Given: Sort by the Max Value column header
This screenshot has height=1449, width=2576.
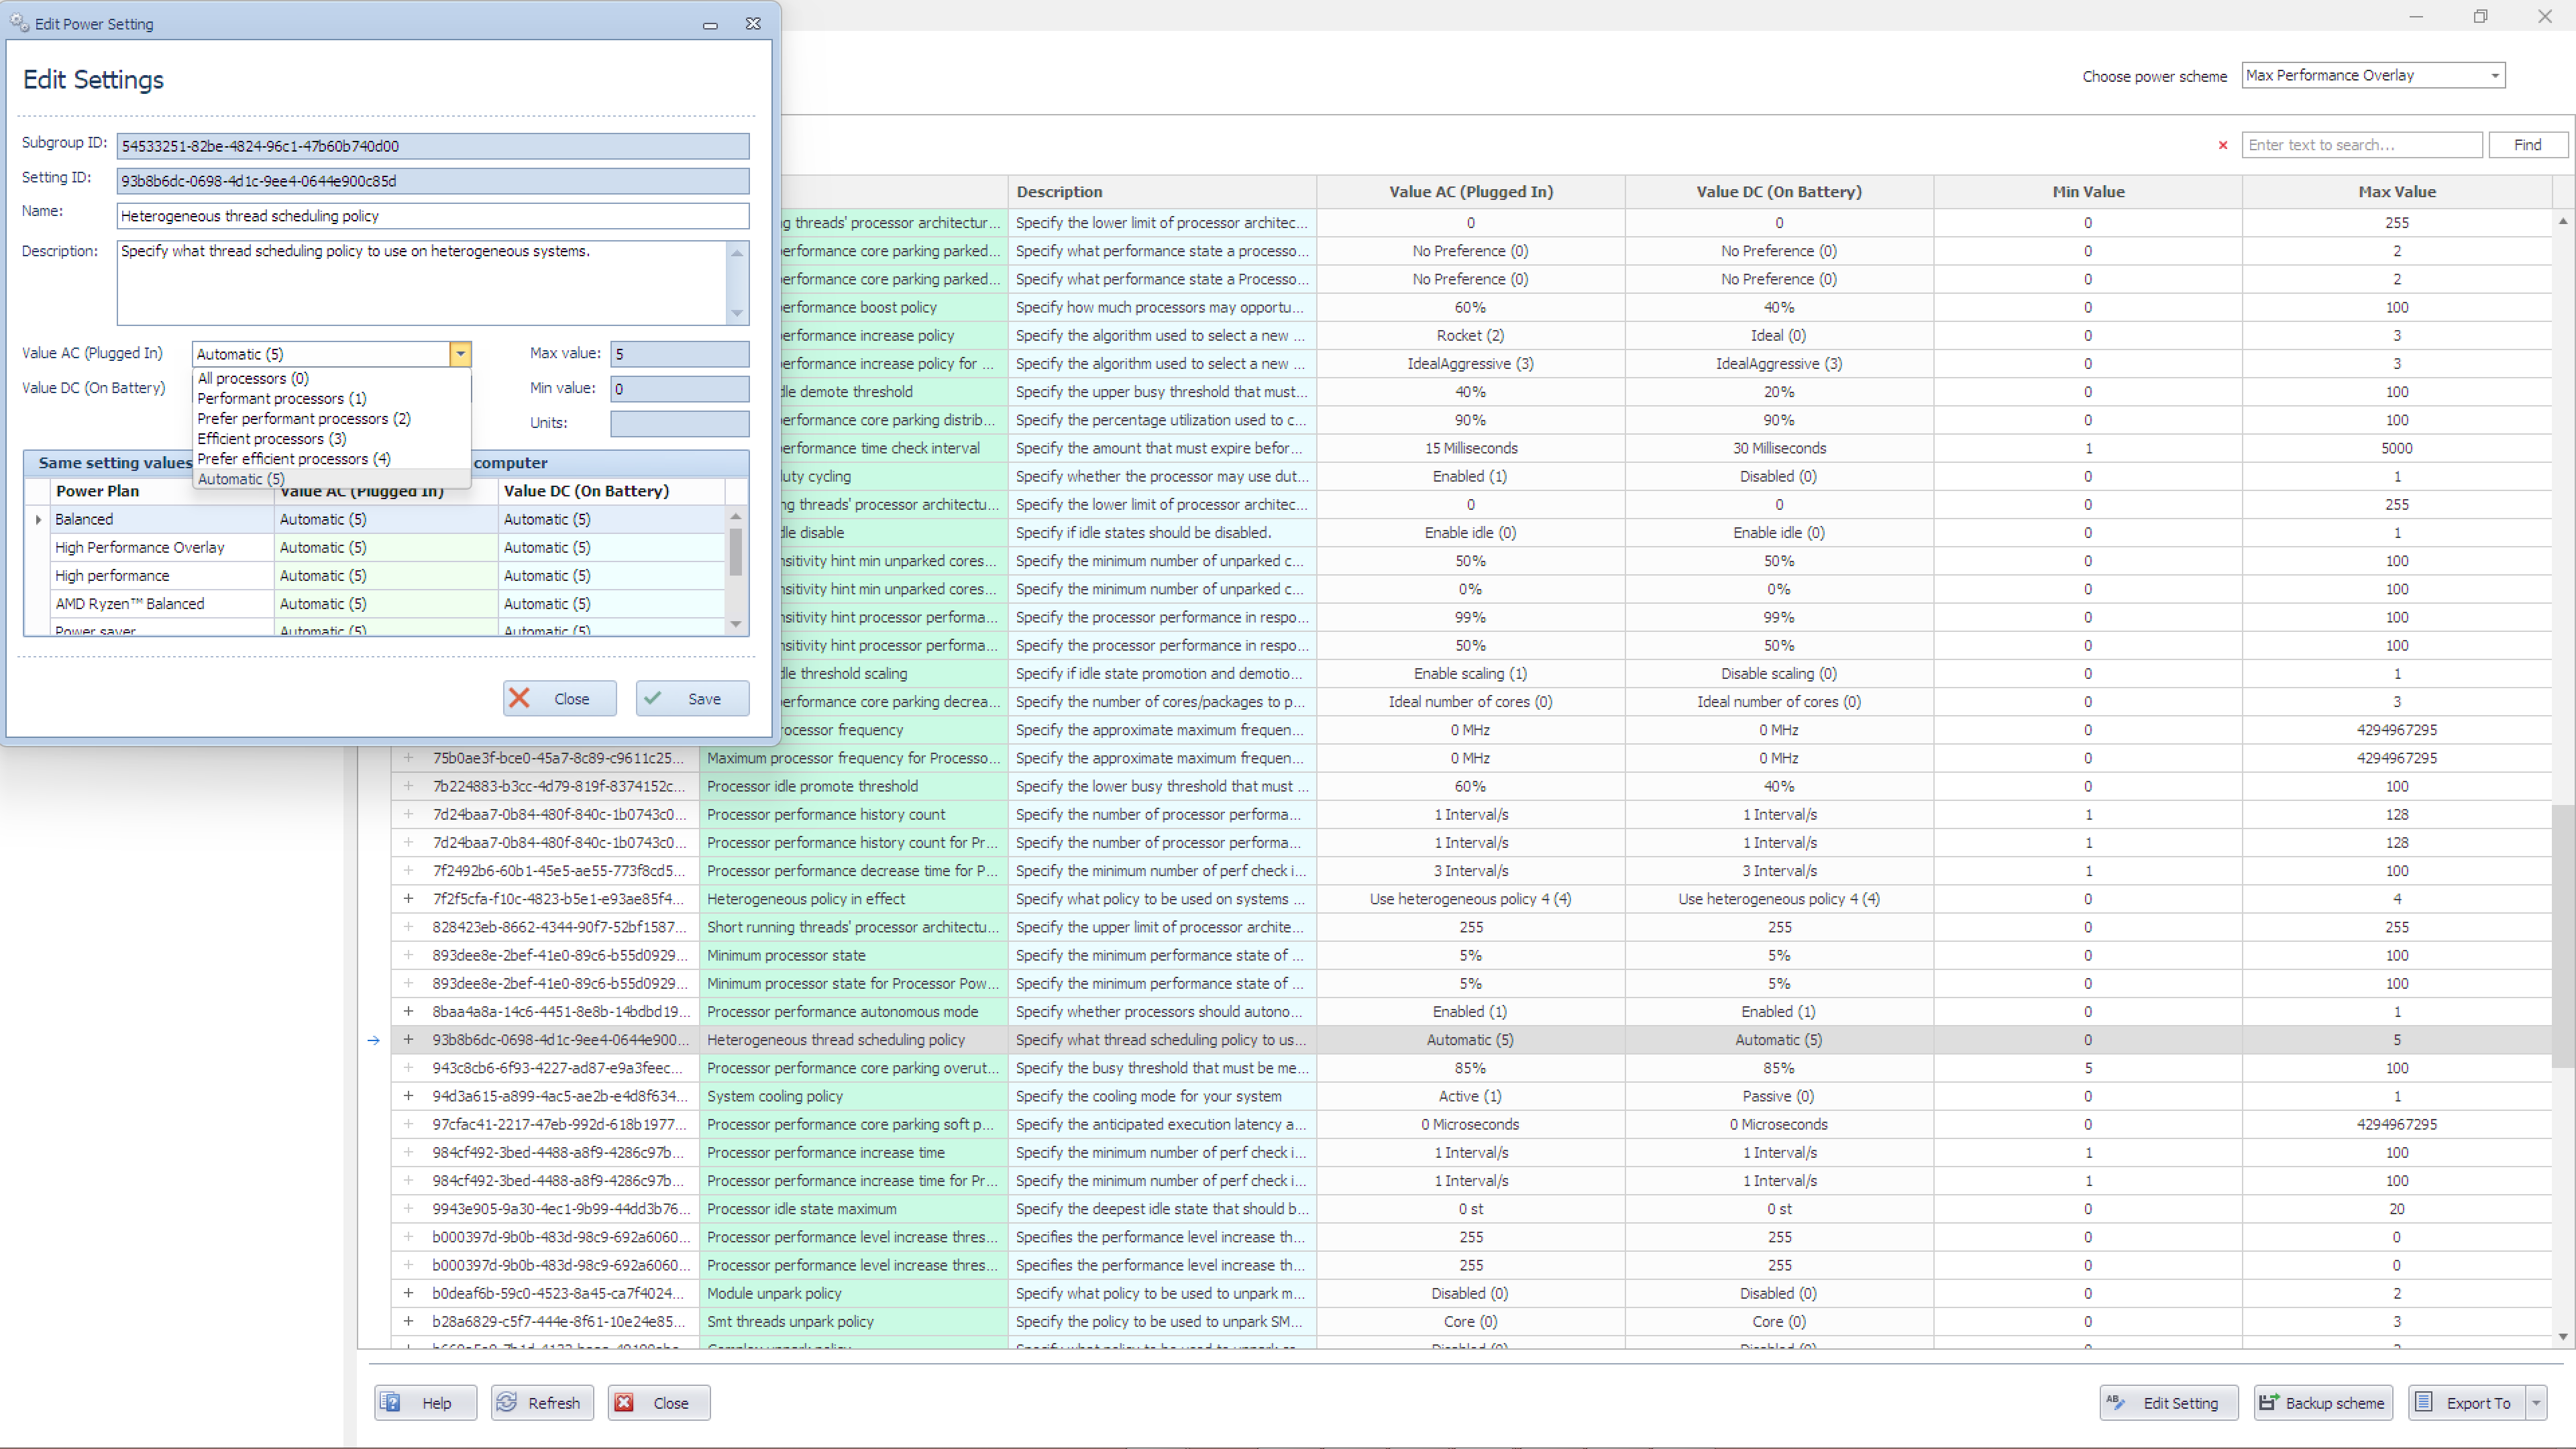Looking at the screenshot, I should tap(2396, 192).
